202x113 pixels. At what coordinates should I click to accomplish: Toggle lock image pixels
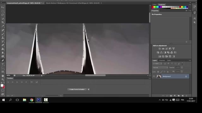161,72
